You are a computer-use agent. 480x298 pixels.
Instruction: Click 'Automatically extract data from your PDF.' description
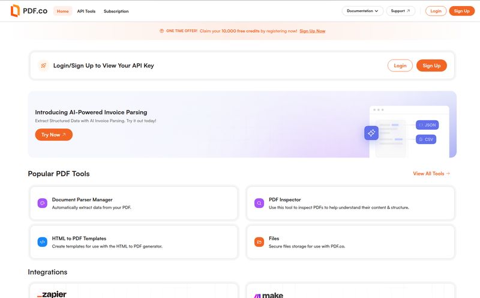click(92, 207)
